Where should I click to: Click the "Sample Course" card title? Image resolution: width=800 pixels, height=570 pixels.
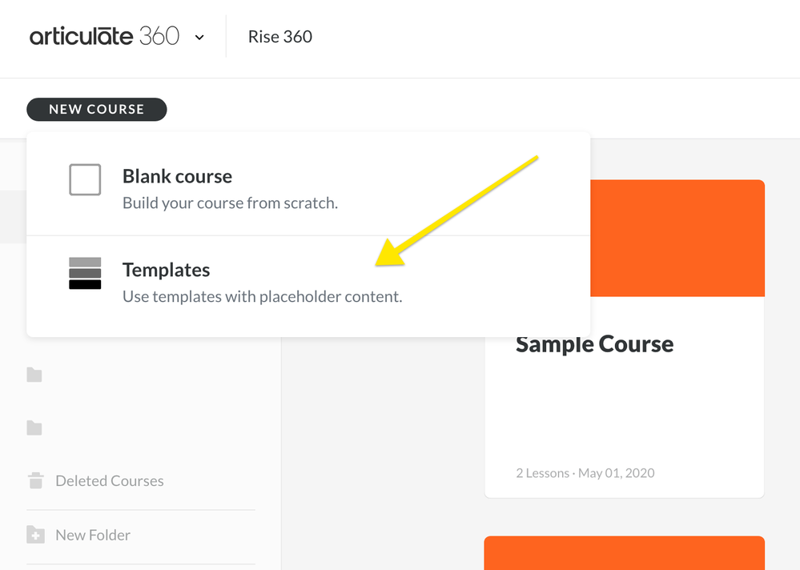[x=594, y=344]
